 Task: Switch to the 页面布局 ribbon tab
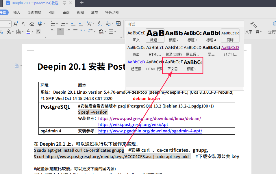pos(34,12)
